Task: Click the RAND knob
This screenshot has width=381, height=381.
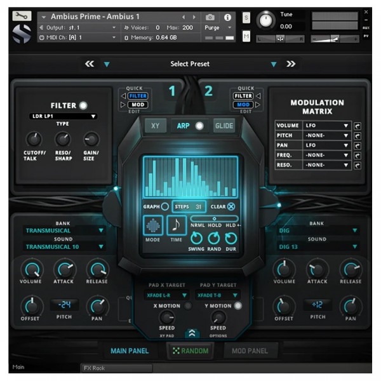Action: [x=214, y=238]
